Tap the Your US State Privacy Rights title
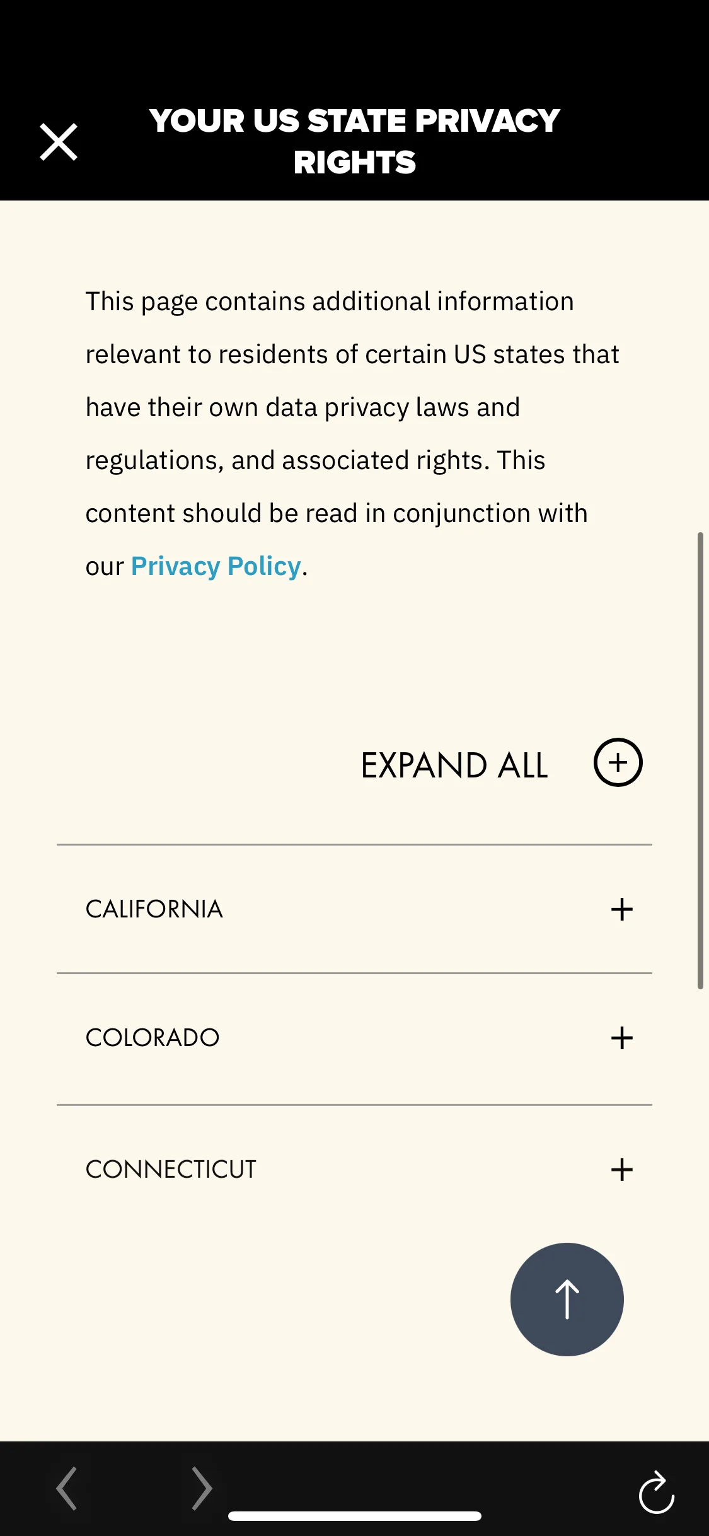 click(x=354, y=141)
